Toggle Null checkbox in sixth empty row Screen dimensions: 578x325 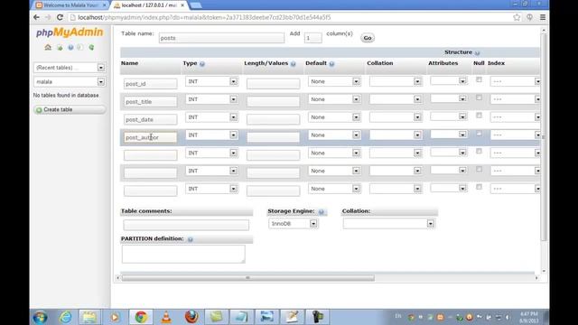click(x=479, y=169)
